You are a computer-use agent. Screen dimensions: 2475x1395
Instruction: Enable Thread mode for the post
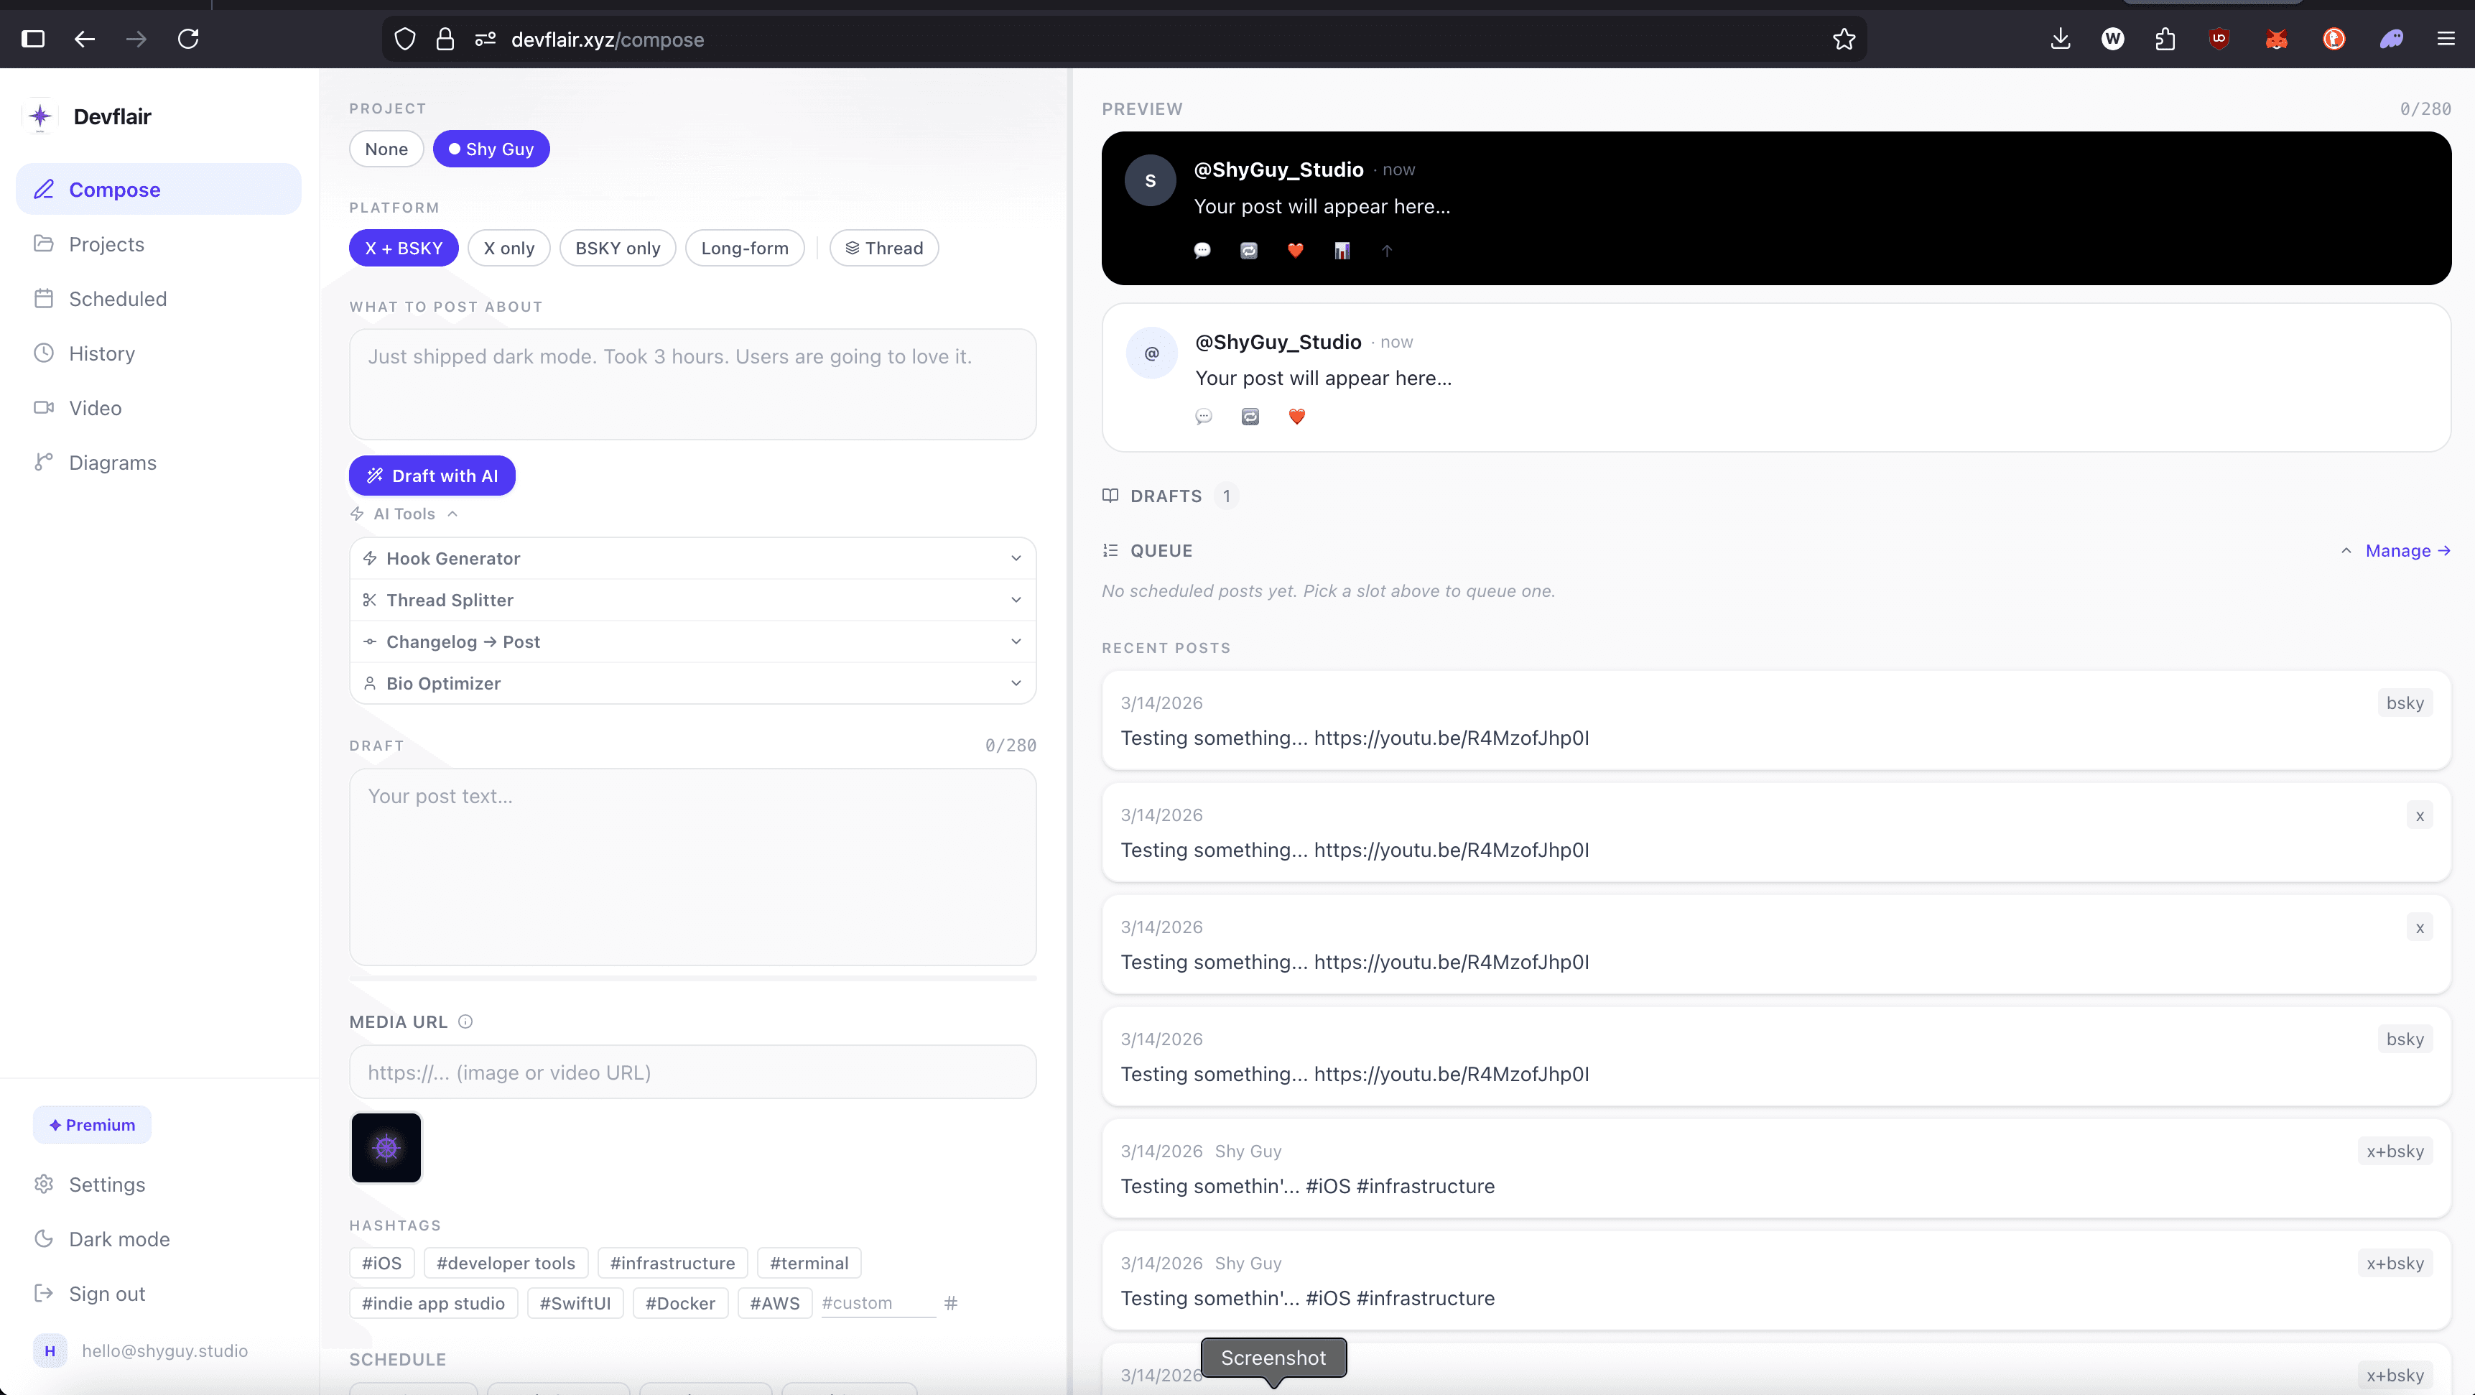[x=883, y=247]
